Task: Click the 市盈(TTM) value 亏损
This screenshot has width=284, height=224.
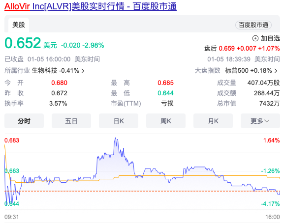Action: click(167, 104)
